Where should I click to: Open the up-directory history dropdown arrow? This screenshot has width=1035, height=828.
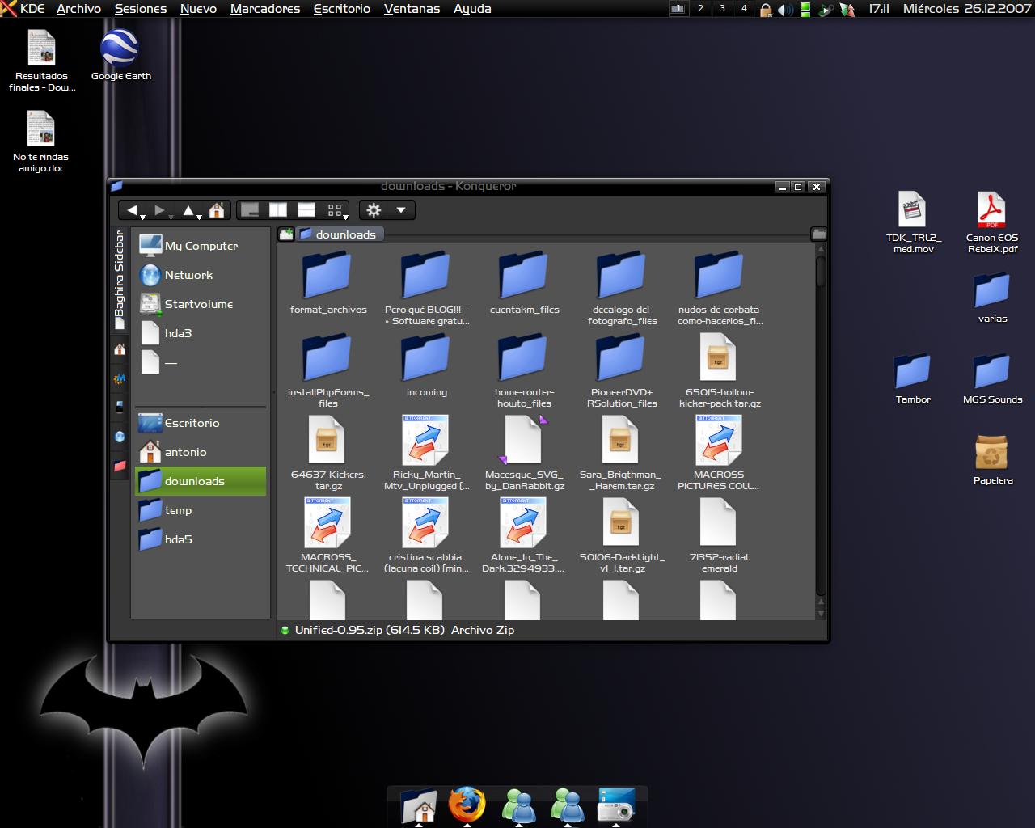(199, 217)
